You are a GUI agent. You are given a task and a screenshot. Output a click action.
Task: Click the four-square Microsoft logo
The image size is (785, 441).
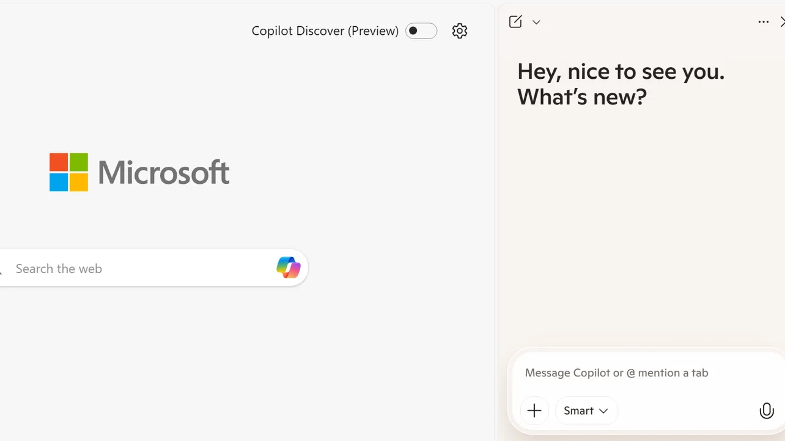point(68,172)
